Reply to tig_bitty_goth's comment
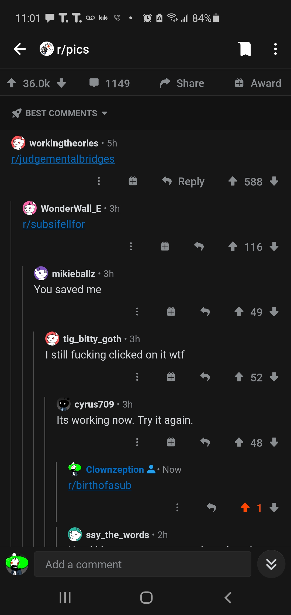 205,377
